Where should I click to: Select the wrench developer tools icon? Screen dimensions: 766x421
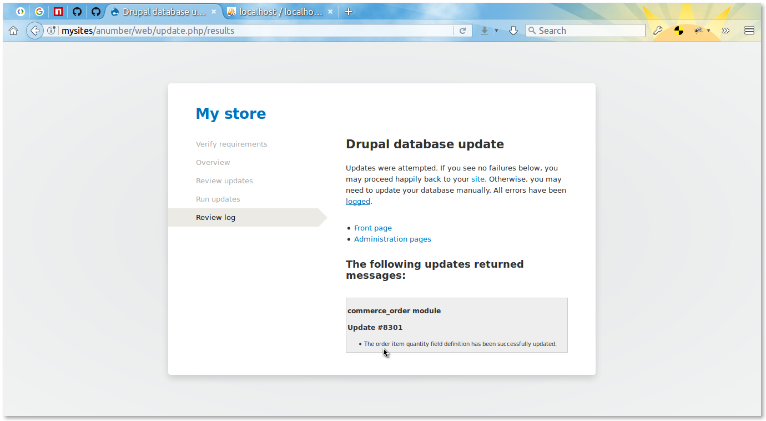click(658, 31)
